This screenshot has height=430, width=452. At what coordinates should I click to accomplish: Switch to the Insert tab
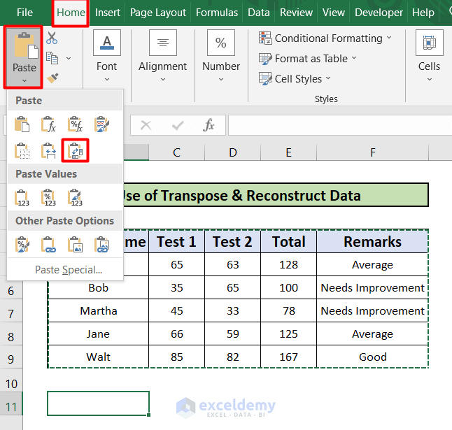[108, 13]
